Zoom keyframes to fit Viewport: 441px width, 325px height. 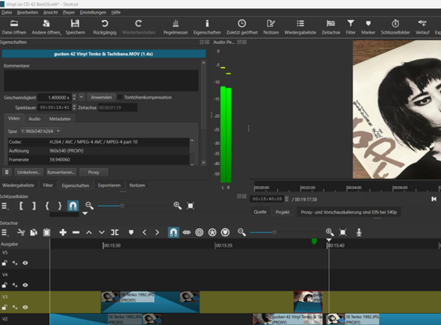pyautogui.click(x=191, y=205)
